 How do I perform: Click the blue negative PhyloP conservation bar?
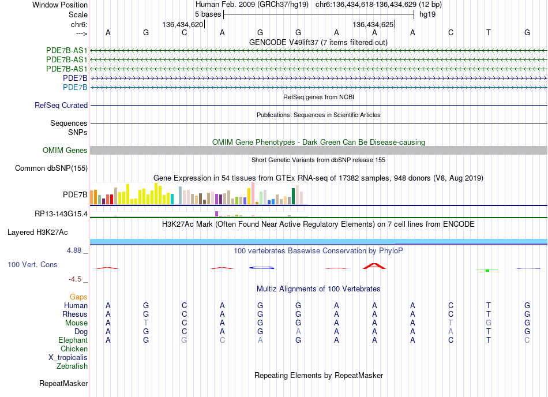261,268
